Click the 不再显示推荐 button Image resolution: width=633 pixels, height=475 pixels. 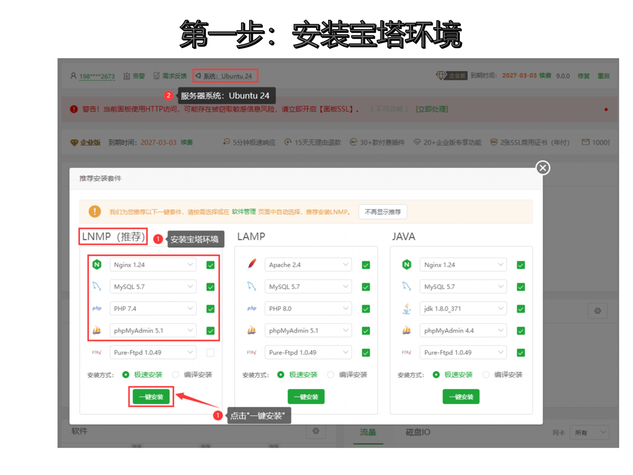click(382, 212)
